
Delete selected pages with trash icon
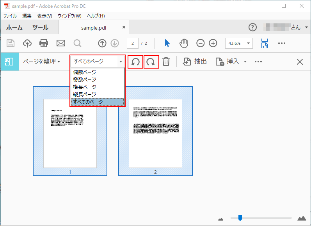(x=166, y=62)
